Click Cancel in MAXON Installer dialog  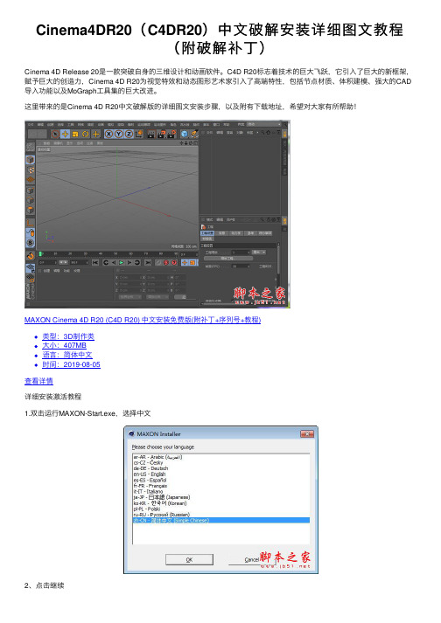(251, 559)
